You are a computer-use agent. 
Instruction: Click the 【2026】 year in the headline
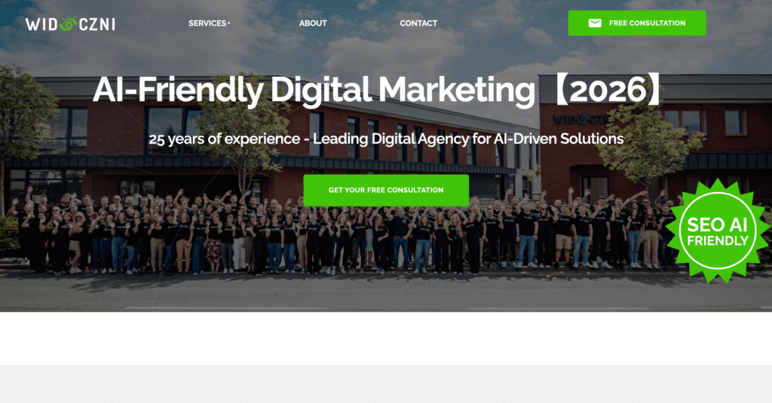(x=608, y=90)
